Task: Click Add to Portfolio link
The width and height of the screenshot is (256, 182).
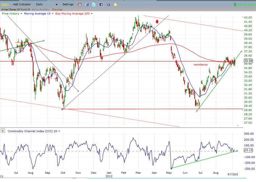Action: 40,10
